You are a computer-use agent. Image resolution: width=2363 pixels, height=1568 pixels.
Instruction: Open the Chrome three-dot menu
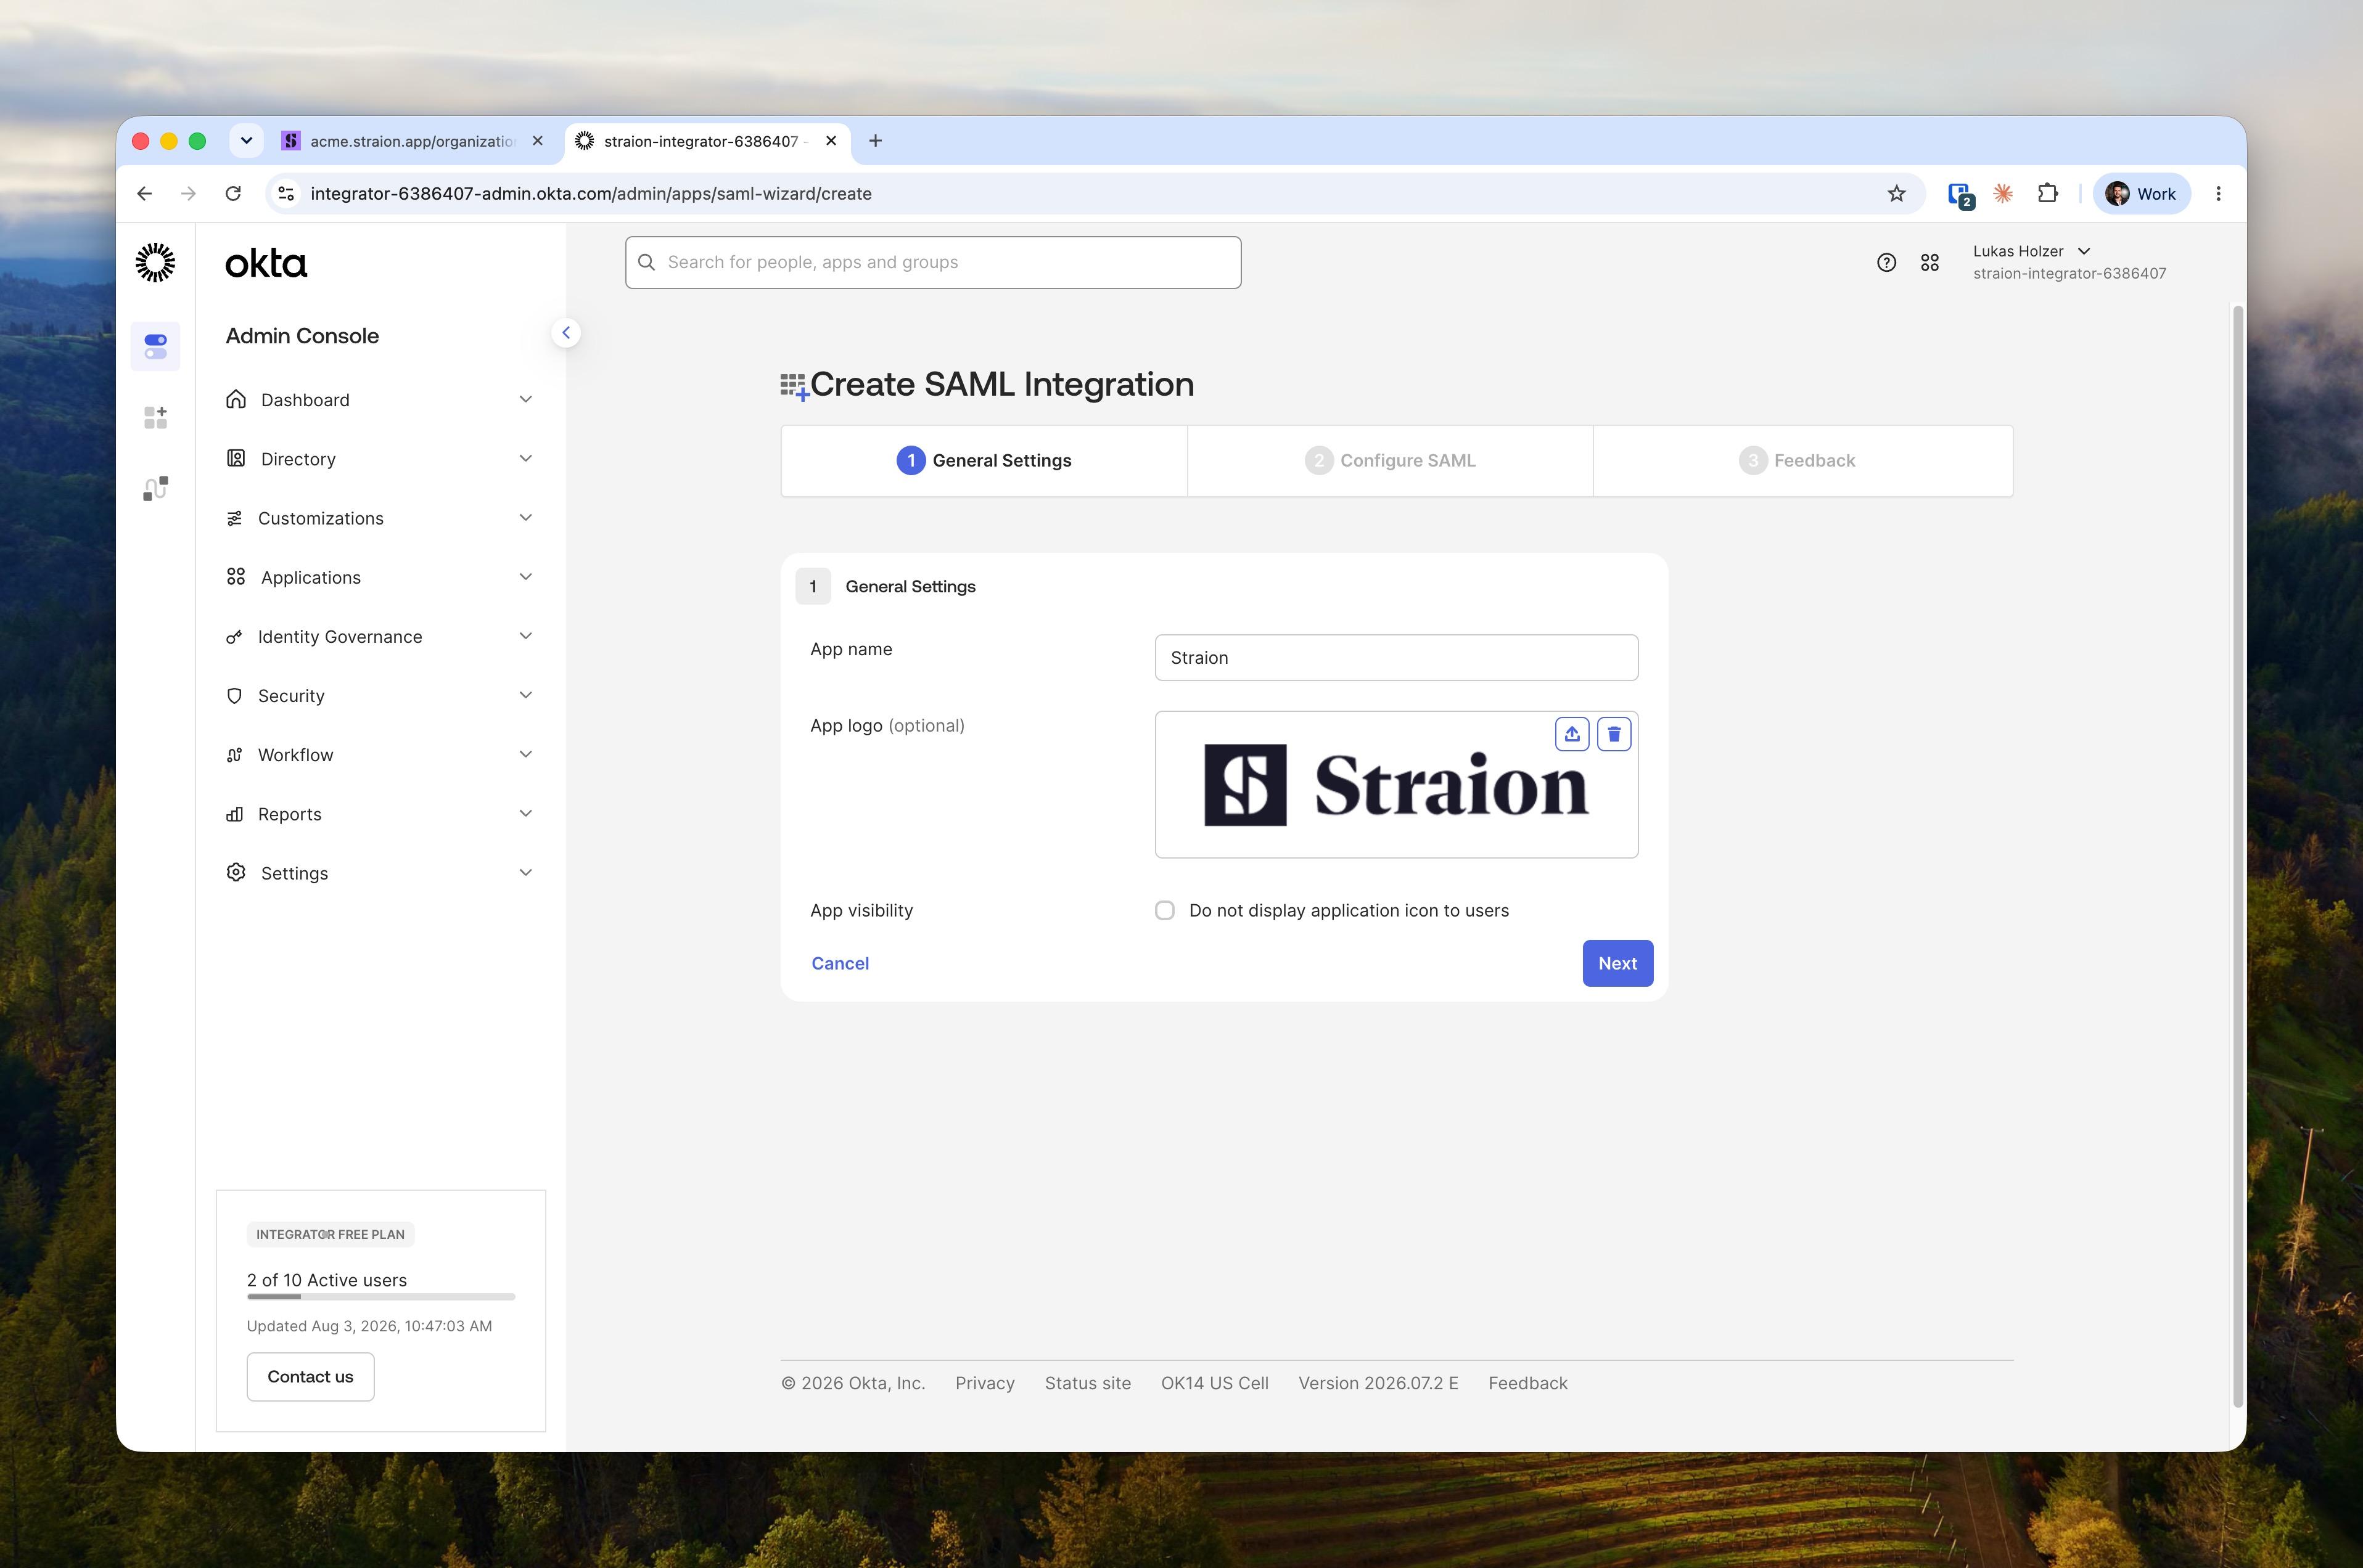pyautogui.click(x=2218, y=194)
